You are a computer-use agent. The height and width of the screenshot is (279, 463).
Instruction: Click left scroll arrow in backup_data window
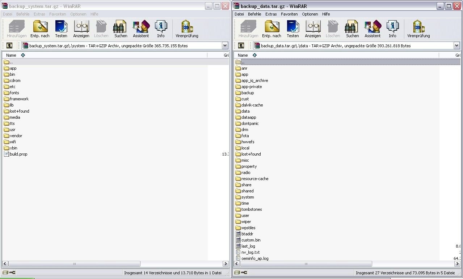click(x=237, y=264)
